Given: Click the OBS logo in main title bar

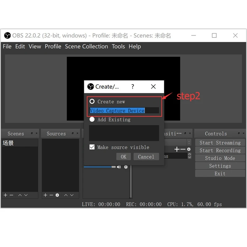Looking at the screenshot, I should tap(7, 36).
